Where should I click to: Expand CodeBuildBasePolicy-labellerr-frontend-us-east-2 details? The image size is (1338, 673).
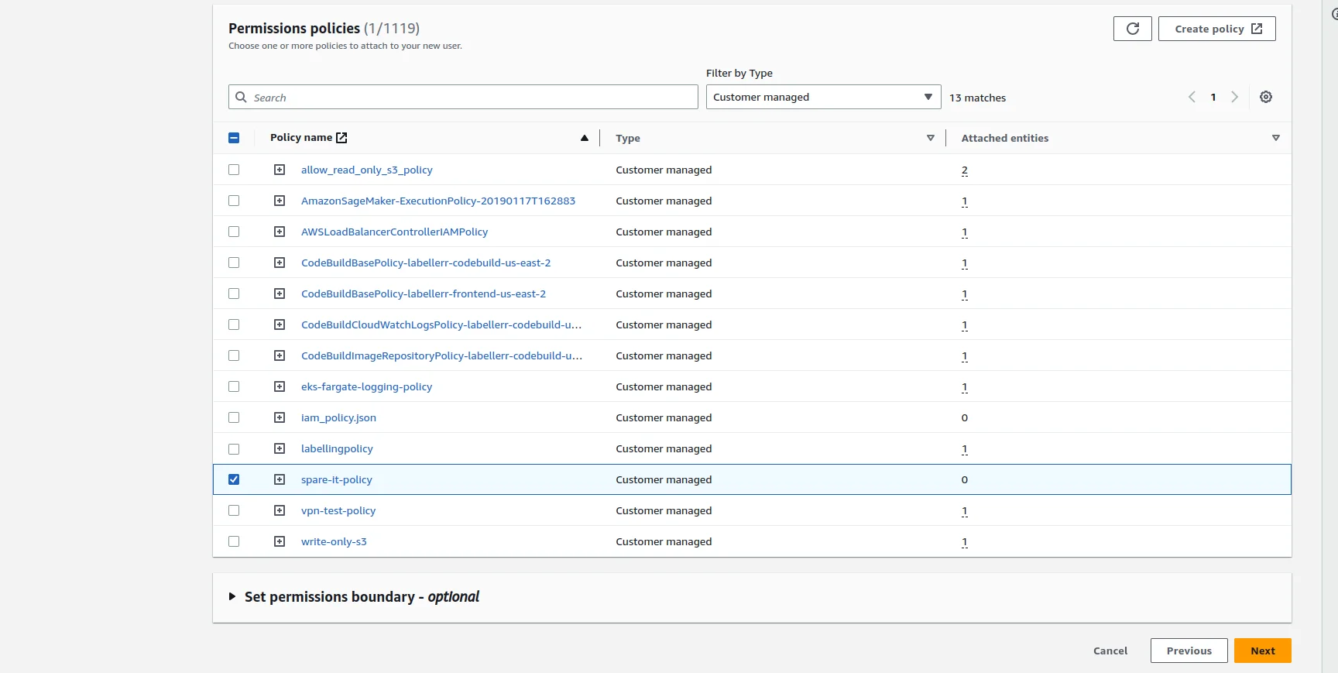pyautogui.click(x=280, y=294)
